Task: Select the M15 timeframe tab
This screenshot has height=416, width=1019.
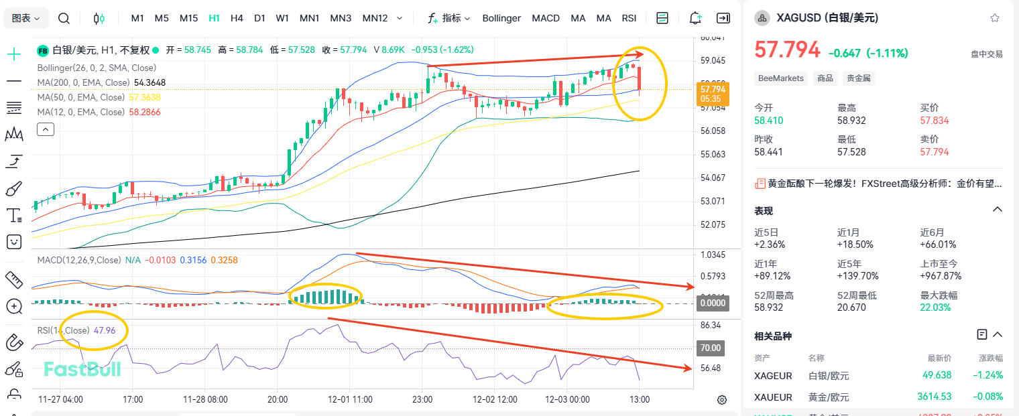Action: click(188, 18)
